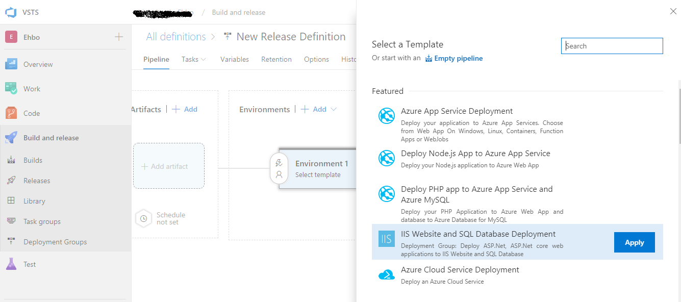Open Work in the sidebar
Image resolution: width=681 pixels, height=302 pixels.
point(32,89)
